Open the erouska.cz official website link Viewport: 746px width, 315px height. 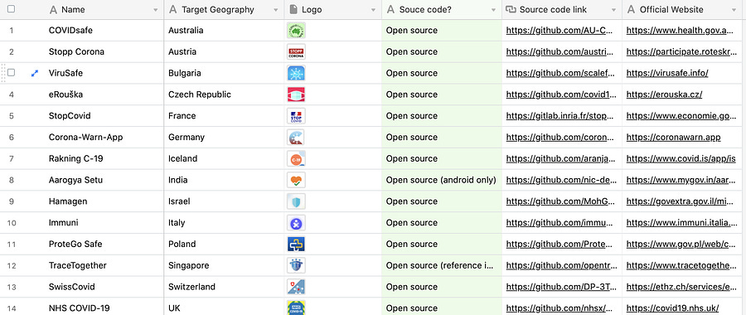pos(664,94)
